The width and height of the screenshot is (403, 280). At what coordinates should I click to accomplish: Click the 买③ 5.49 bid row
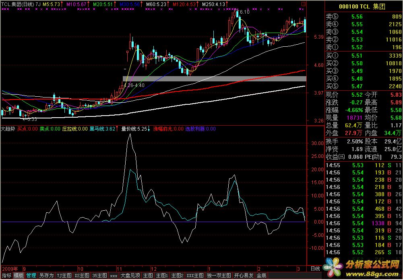pyautogui.click(x=364, y=71)
